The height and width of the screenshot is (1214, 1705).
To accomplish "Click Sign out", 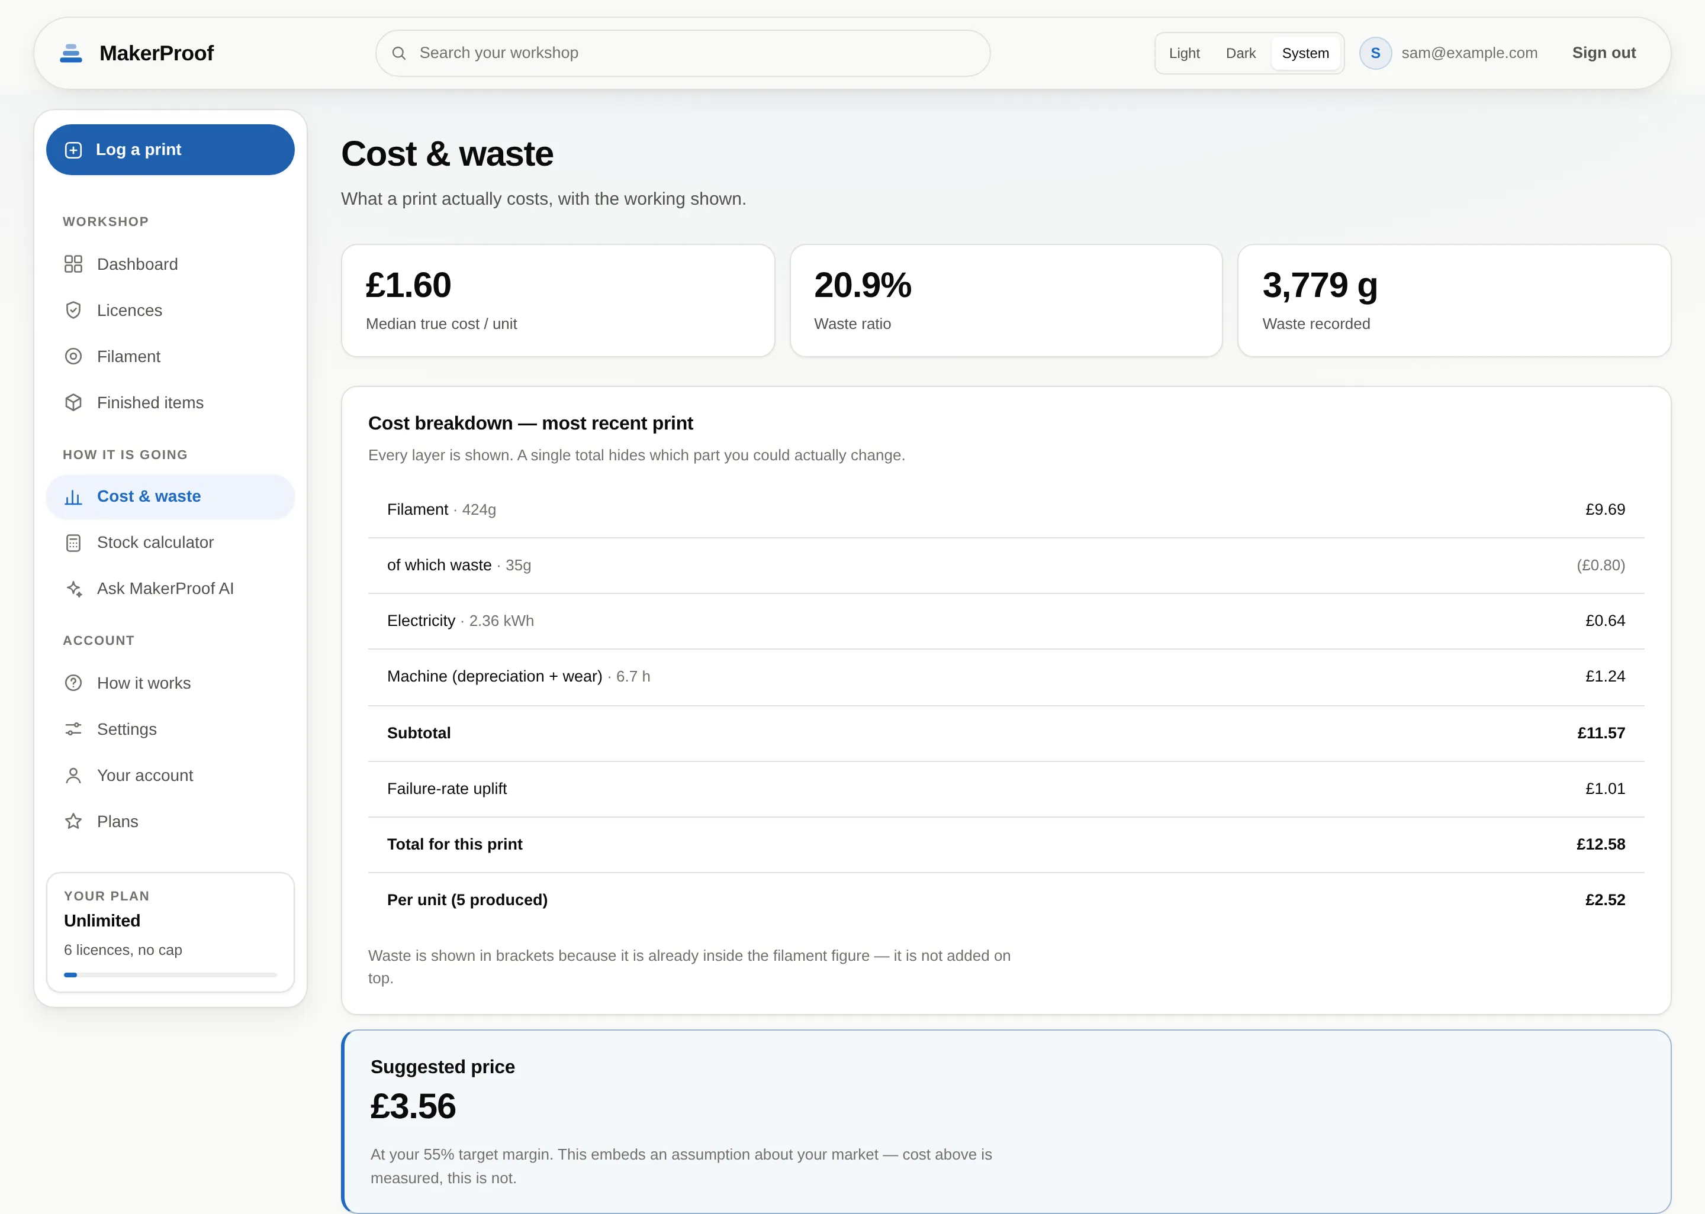I will click(x=1603, y=53).
